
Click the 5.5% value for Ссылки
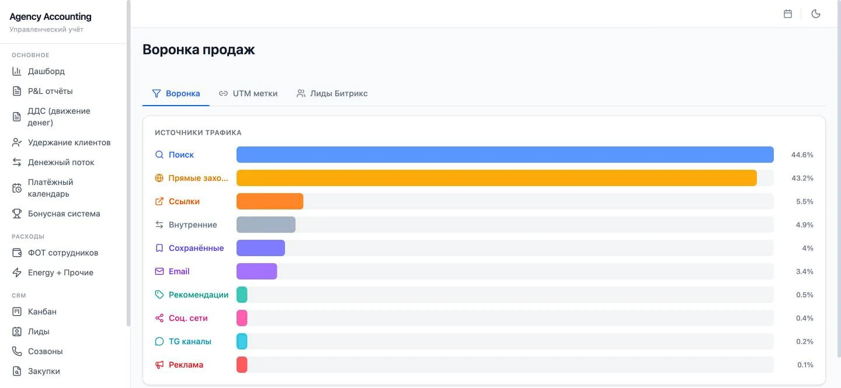point(805,201)
